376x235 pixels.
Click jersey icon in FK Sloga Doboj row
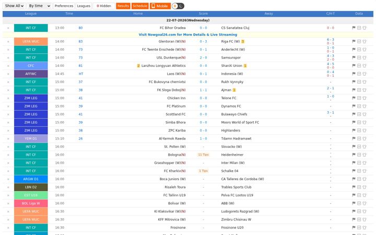365,90
